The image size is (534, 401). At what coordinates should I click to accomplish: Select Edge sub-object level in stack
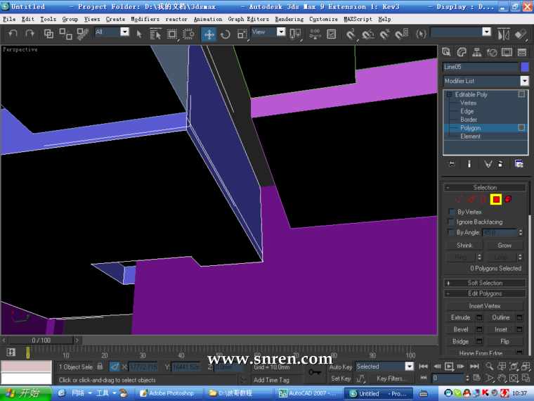[x=467, y=111]
